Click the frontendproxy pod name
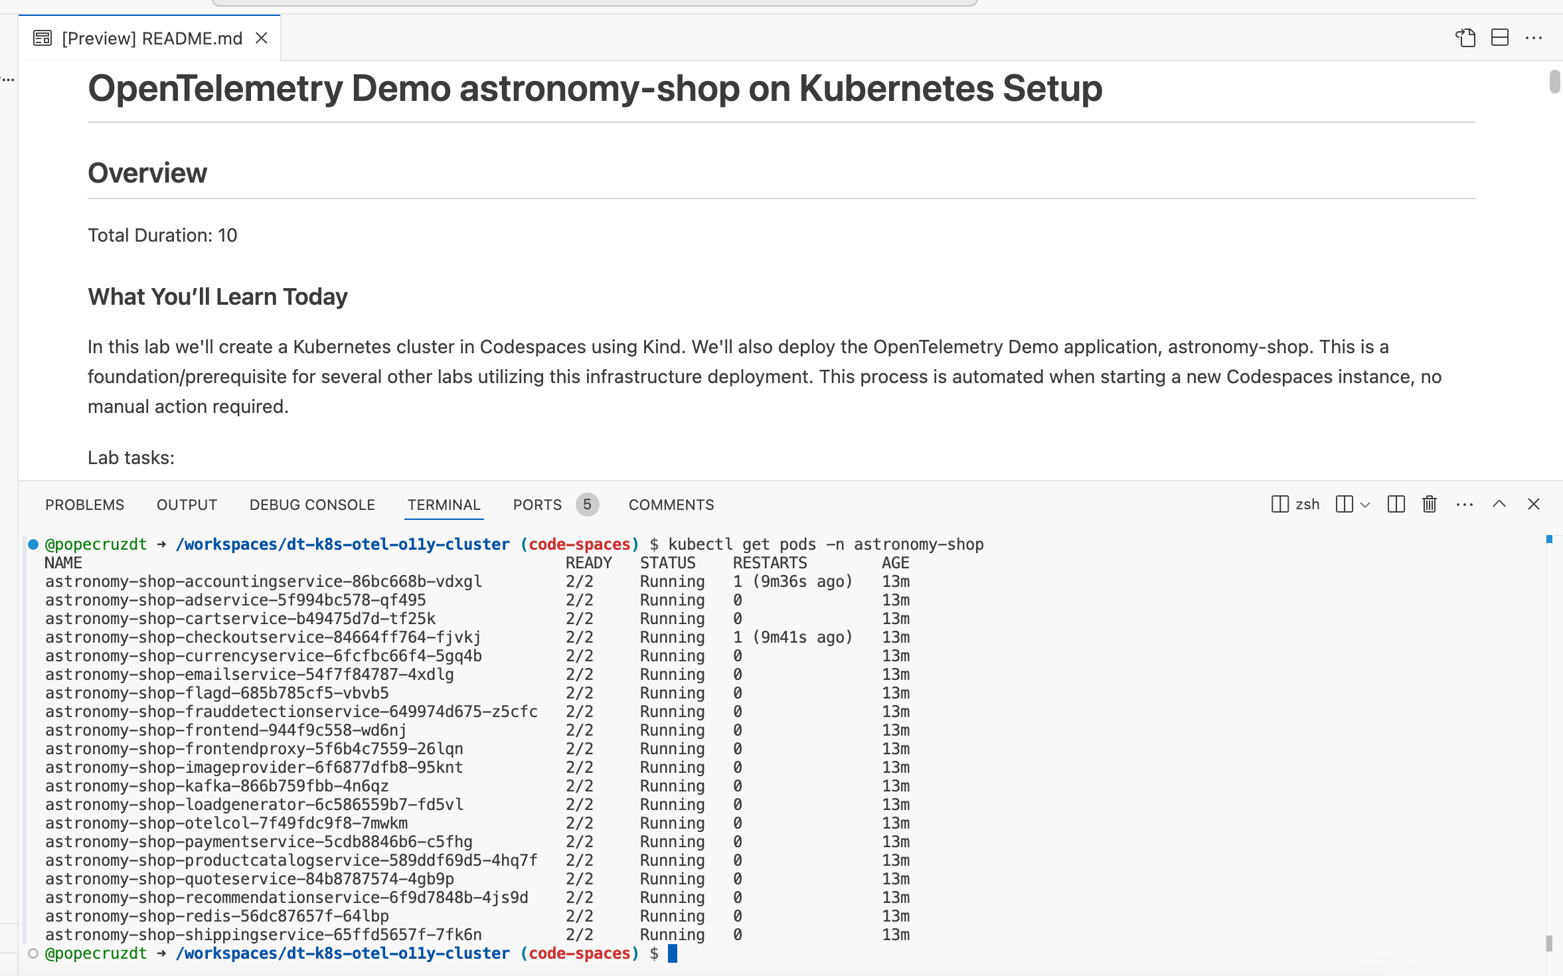Image resolution: width=1563 pixels, height=976 pixels. coord(254,749)
